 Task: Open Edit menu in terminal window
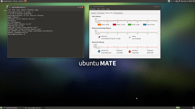[14, 10]
